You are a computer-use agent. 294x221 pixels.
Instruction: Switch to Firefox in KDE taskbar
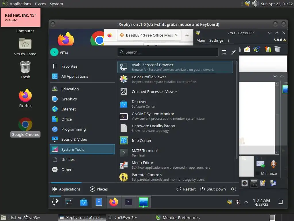click(114, 202)
